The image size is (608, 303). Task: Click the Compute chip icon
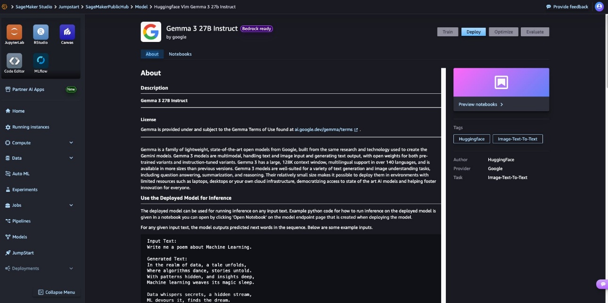(8, 143)
